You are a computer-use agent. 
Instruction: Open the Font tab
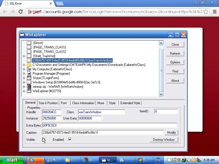click(64, 103)
